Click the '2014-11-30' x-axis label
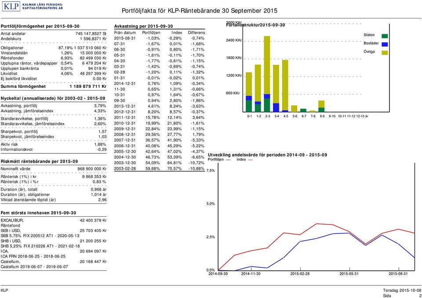Viewport: 422px width, 298px height. point(251,274)
